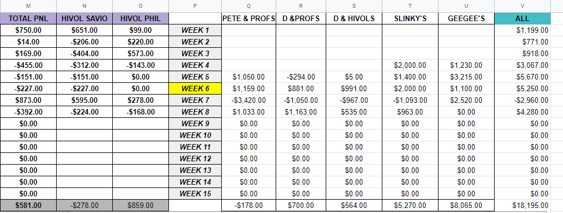563x213 pixels.
Task: Click the TOTAL PNL header cell
Action: tap(28, 19)
